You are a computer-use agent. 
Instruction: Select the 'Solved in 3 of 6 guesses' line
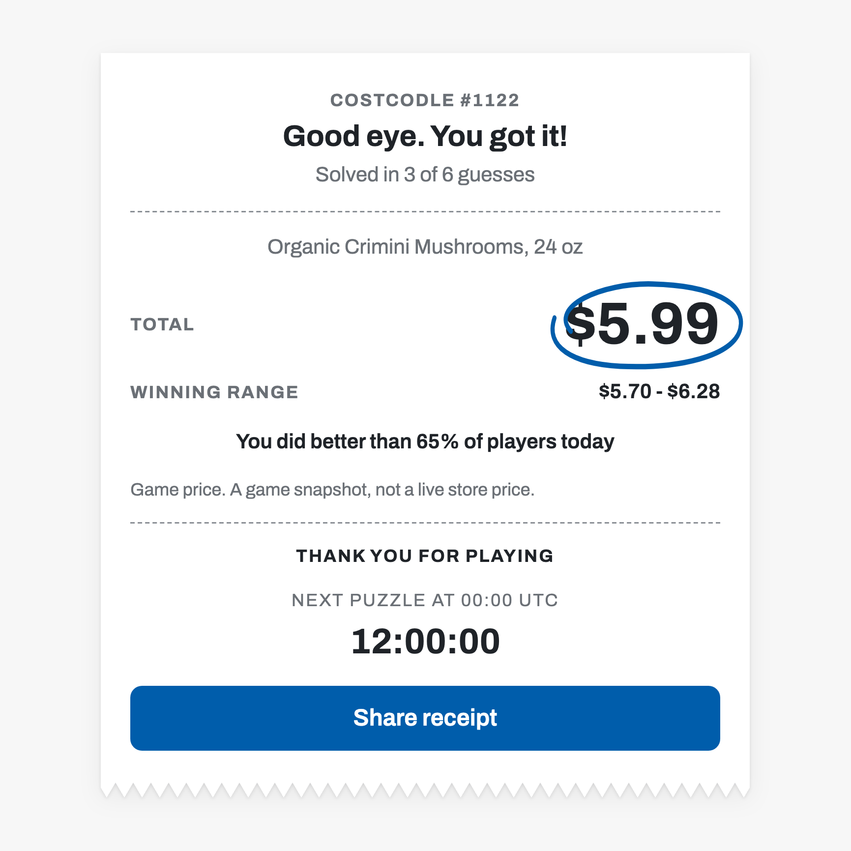425,175
